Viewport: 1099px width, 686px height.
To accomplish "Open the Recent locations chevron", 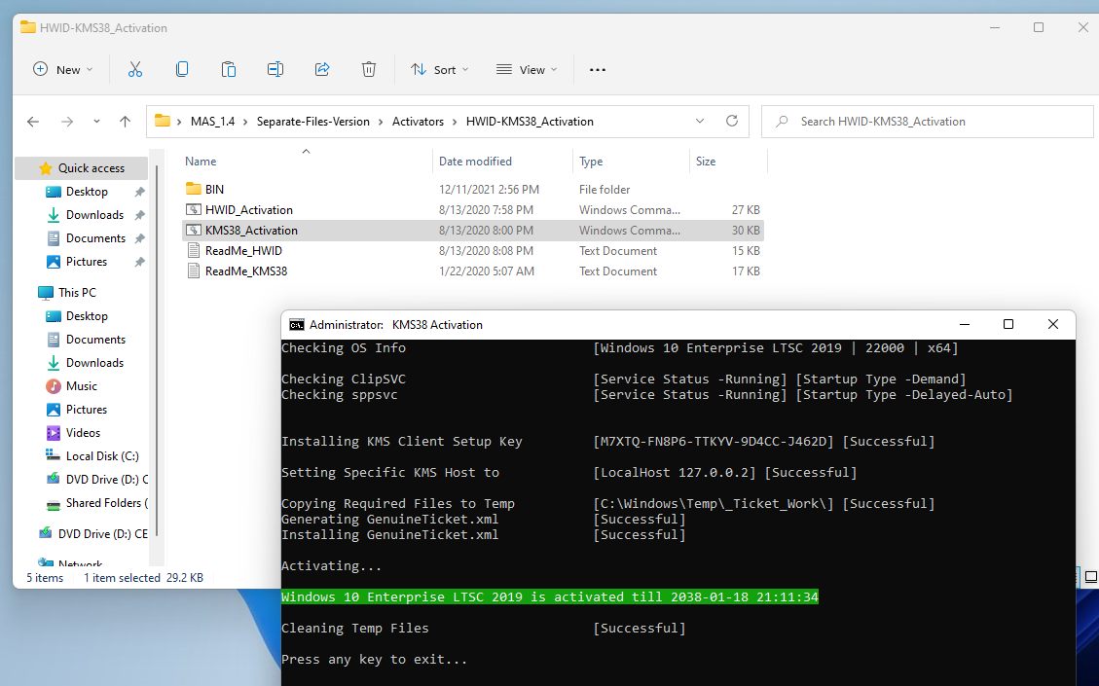I will pyautogui.click(x=96, y=122).
